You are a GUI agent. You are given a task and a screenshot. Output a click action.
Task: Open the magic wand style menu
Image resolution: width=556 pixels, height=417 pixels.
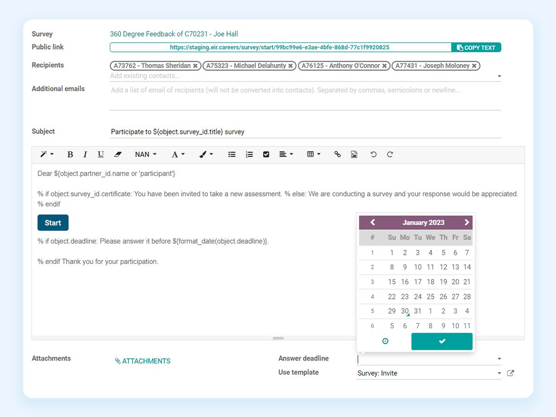coord(47,154)
